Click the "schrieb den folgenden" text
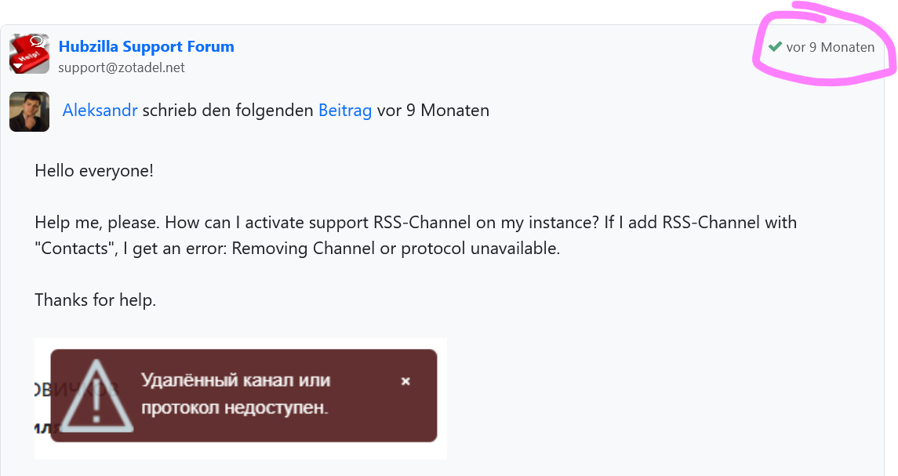The height and width of the screenshot is (476, 898). click(x=227, y=111)
